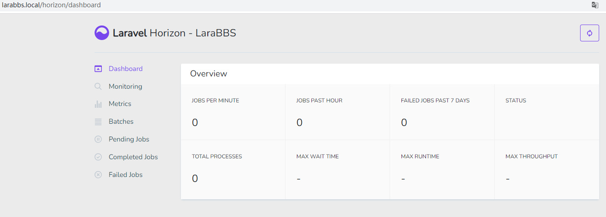Go to the Dashboard text link
Image resolution: width=606 pixels, height=217 pixels.
click(125, 69)
